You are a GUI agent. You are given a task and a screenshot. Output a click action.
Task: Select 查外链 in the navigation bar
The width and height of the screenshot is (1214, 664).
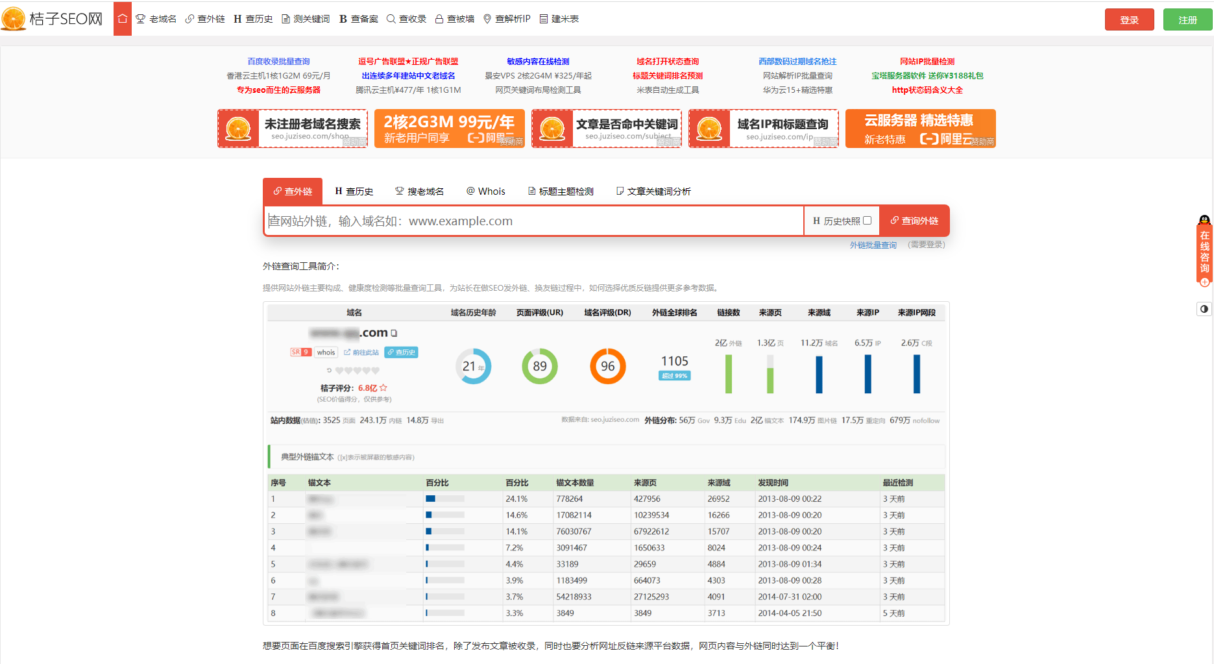tap(205, 18)
